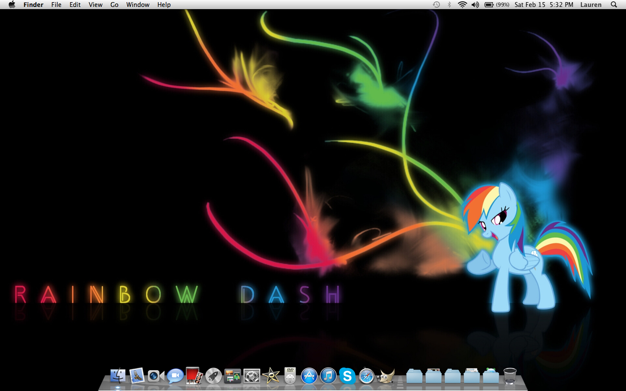Expand the Lauren user menu
Screen dimensions: 626x391
click(591, 5)
